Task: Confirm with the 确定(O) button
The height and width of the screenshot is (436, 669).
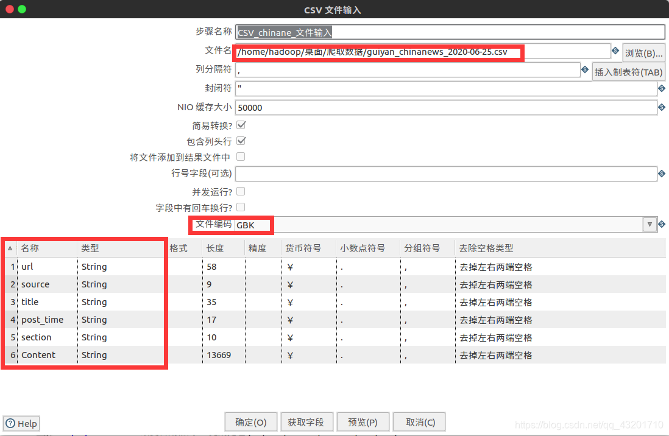Action: click(x=251, y=422)
